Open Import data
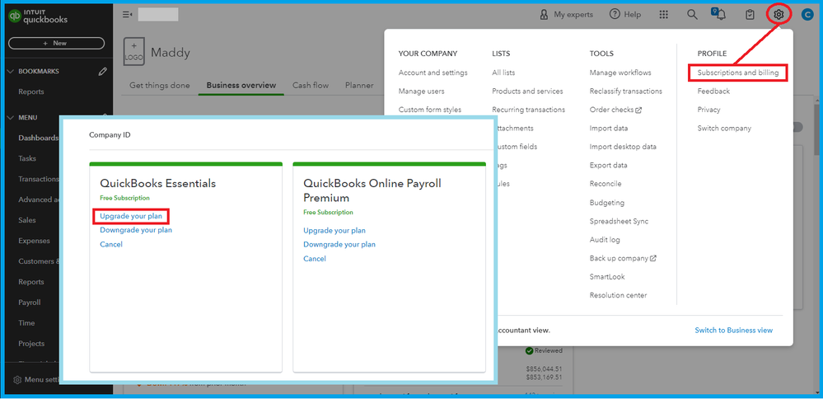Screen dimensions: 823x399 (608, 128)
